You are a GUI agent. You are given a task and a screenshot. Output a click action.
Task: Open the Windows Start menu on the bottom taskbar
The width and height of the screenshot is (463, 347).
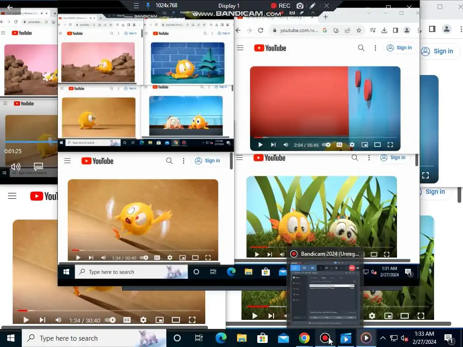[x=11, y=338]
